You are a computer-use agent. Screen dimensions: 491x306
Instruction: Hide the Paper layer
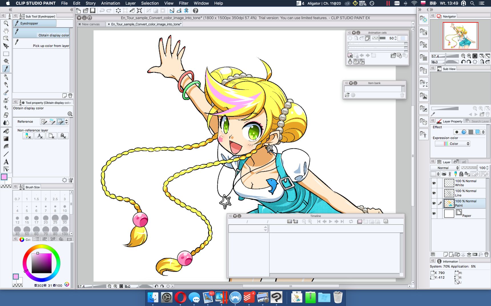[434, 213]
